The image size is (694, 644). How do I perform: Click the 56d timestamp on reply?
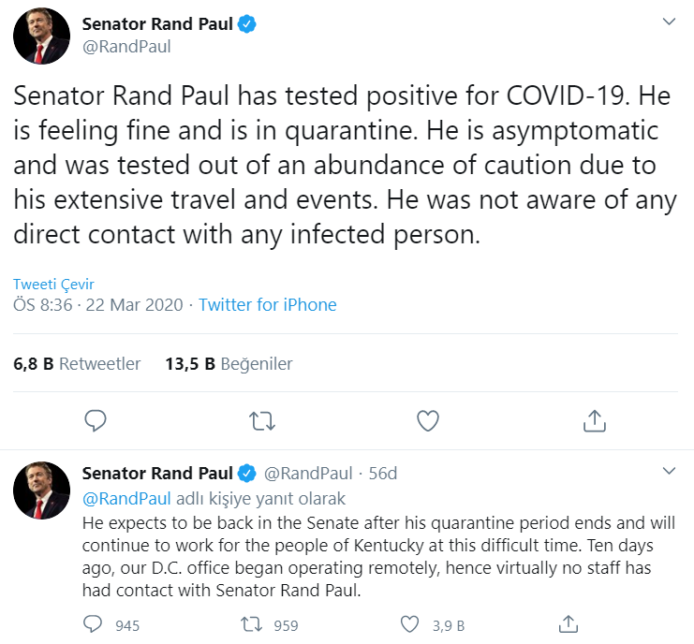coord(383,474)
